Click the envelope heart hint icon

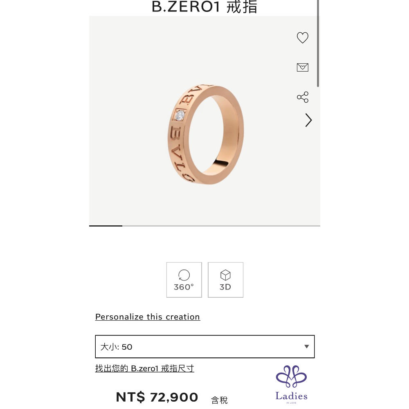pyautogui.click(x=302, y=67)
